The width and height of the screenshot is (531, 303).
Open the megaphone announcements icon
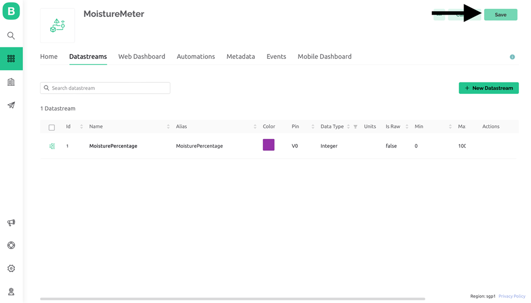coord(11,223)
